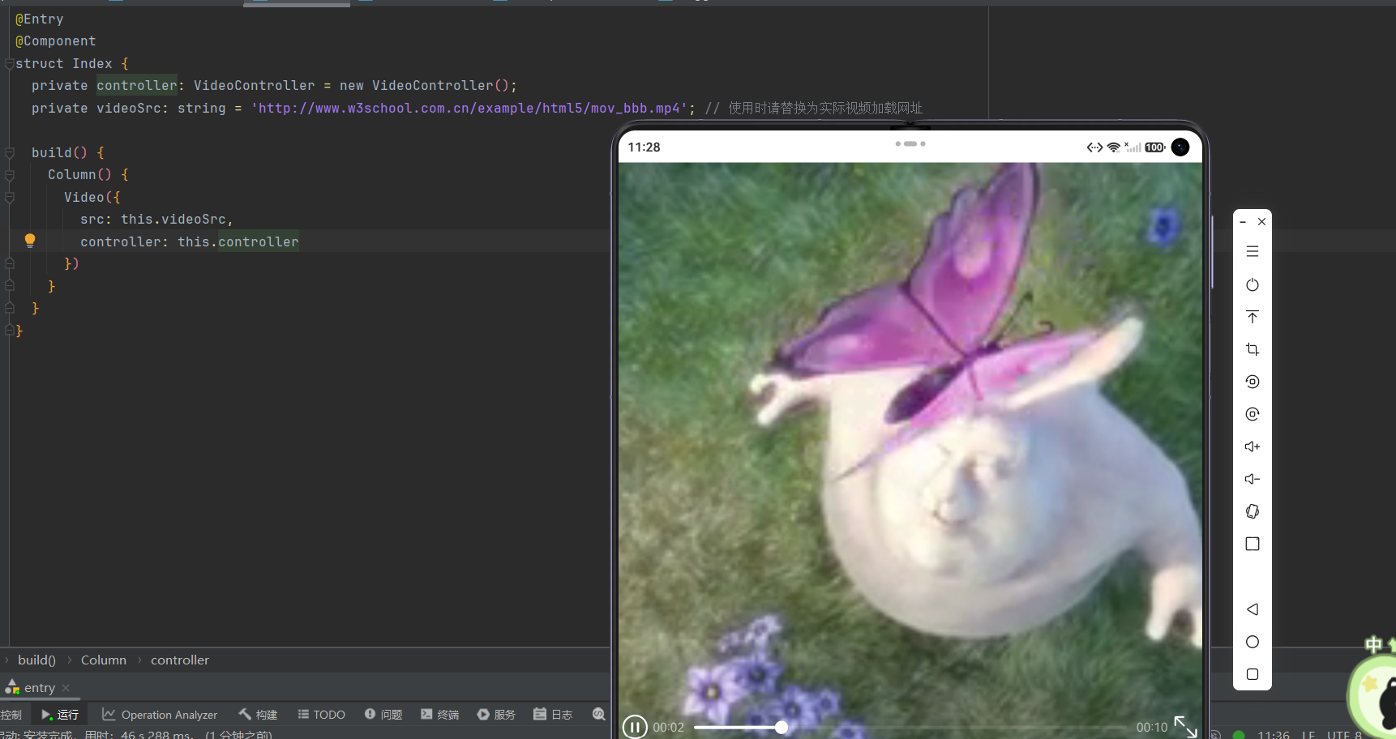This screenshot has width=1396, height=739.
Task: Open the 问题 (Problems) tool window
Action: [x=383, y=715]
